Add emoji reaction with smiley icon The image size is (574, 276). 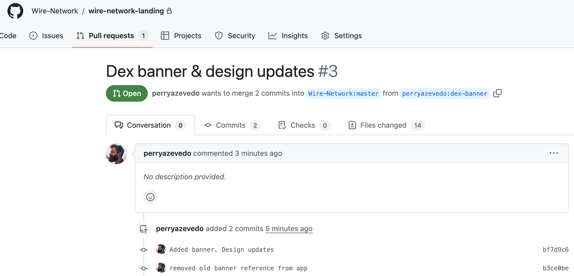coord(150,197)
